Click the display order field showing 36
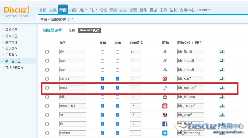This screenshot has width=248, height=138. coord(136,115)
